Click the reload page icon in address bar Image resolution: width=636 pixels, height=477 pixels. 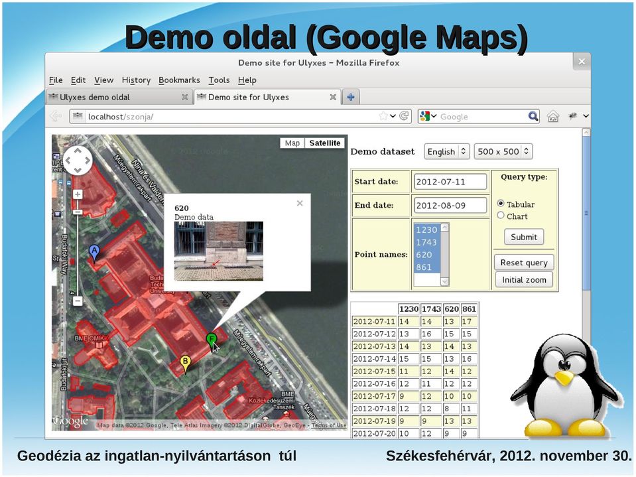(x=404, y=116)
